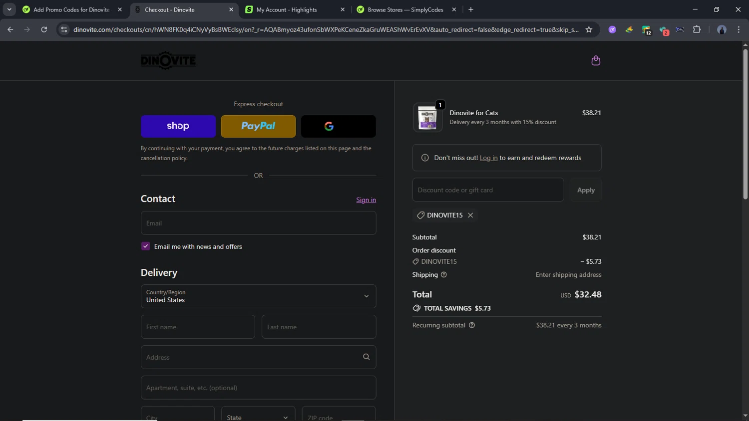The width and height of the screenshot is (749, 421).
Task: Click the Address field
Action: click(x=258, y=357)
